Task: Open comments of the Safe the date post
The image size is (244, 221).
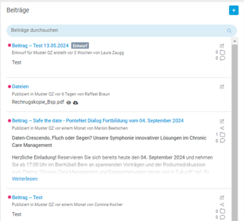Action: [222, 141]
